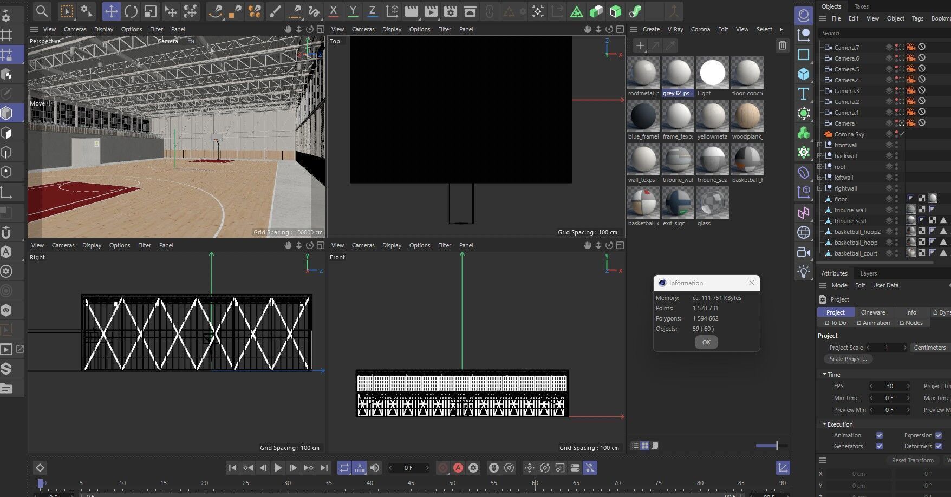Adjust the material thumbnail size slider
This screenshot has width=951, height=497.
[x=771, y=446]
